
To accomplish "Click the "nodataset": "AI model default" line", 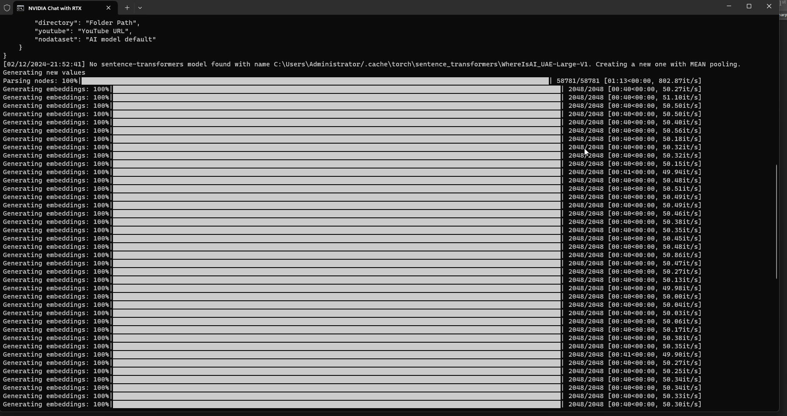I will pos(95,39).
